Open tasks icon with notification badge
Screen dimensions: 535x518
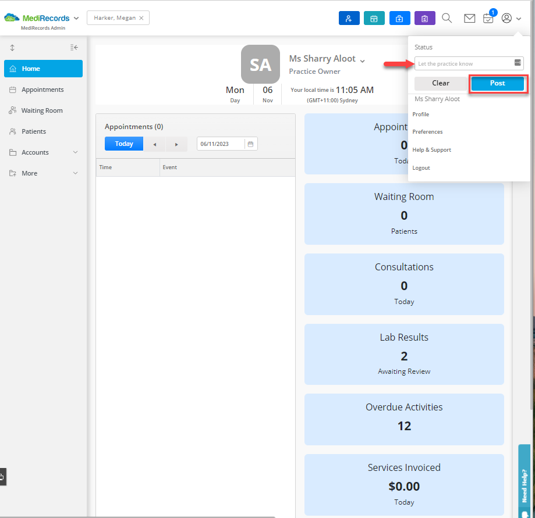pos(488,19)
